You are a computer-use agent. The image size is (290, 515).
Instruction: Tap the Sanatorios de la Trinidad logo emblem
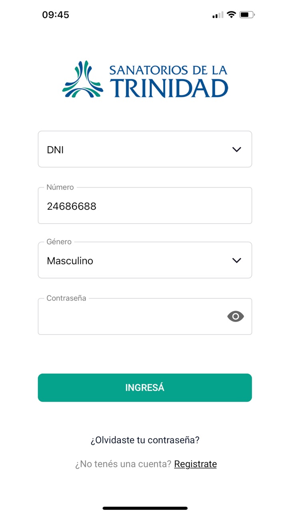[x=83, y=79]
